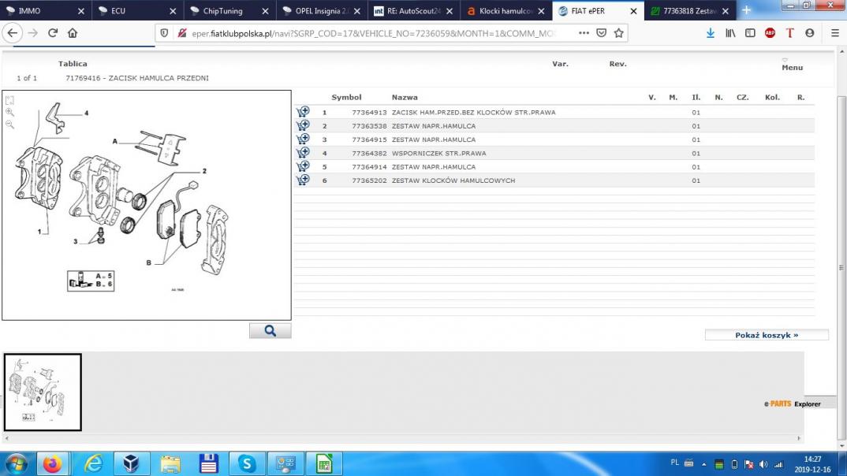Open page actions three-dot menu
847x476 pixels.
pyautogui.click(x=584, y=33)
